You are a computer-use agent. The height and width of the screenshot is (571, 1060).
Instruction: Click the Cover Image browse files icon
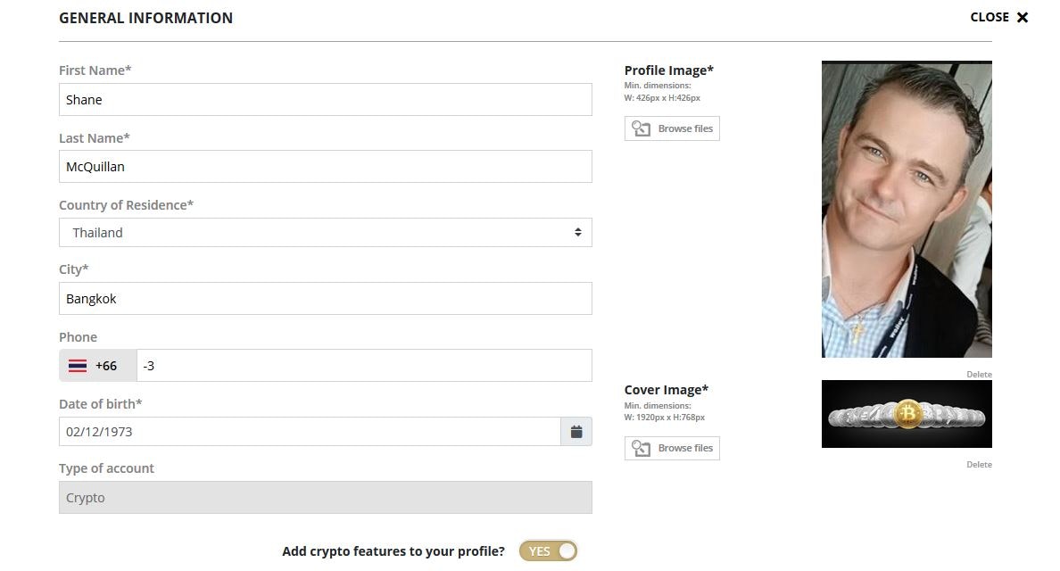pyautogui.click(x=642, y=448)
